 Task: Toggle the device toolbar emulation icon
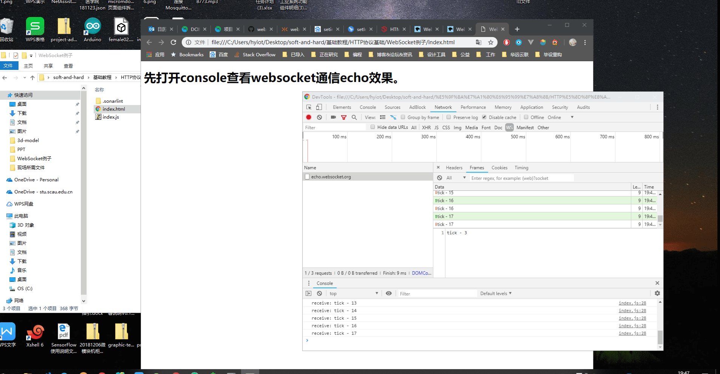coord(318,107)
